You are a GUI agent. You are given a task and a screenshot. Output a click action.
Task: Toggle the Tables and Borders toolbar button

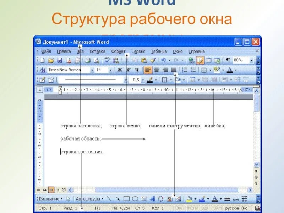pos(200,60)
